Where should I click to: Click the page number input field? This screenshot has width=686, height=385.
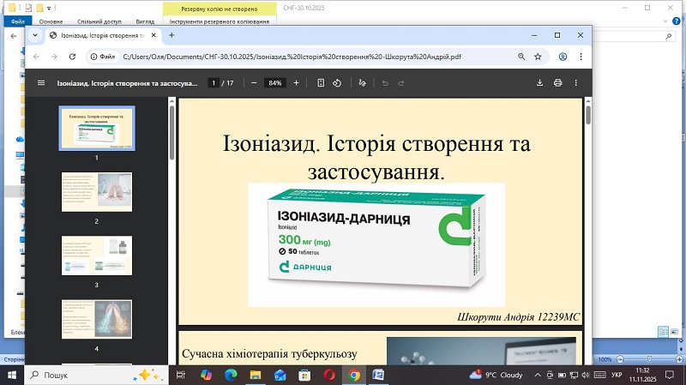point(214,83)
